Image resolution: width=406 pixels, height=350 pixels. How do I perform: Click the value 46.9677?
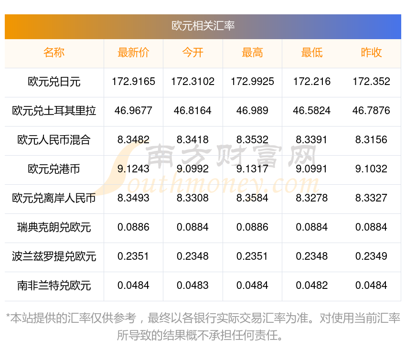[x=133, y=111]
